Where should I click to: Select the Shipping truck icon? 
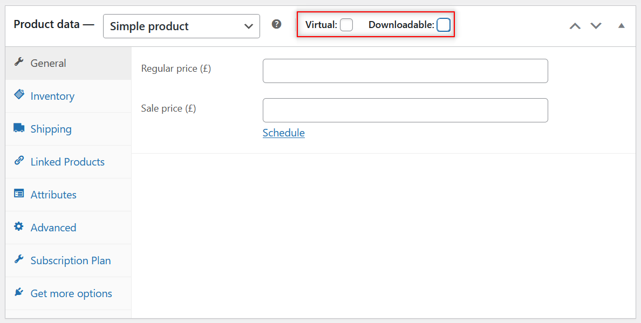(x=19, y=128)
